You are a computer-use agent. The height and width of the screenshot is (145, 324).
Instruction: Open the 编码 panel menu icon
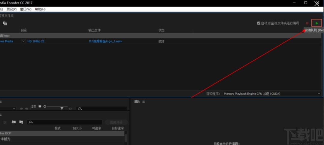tap(144, 102)
